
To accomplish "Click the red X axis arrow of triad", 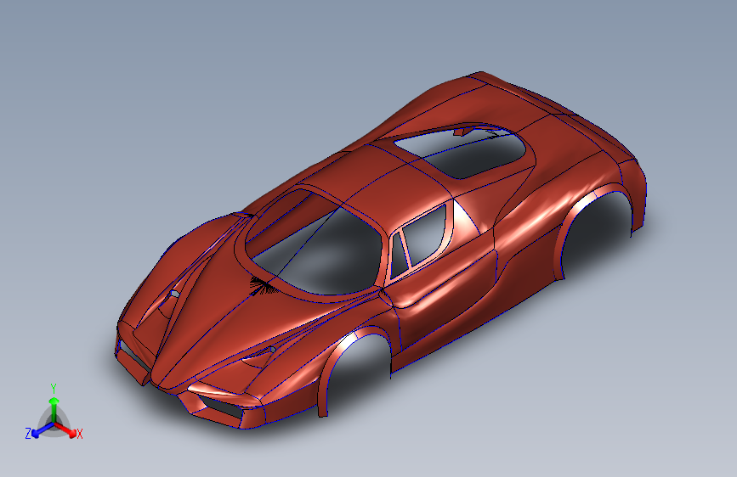I will click(x=65, y=429).
